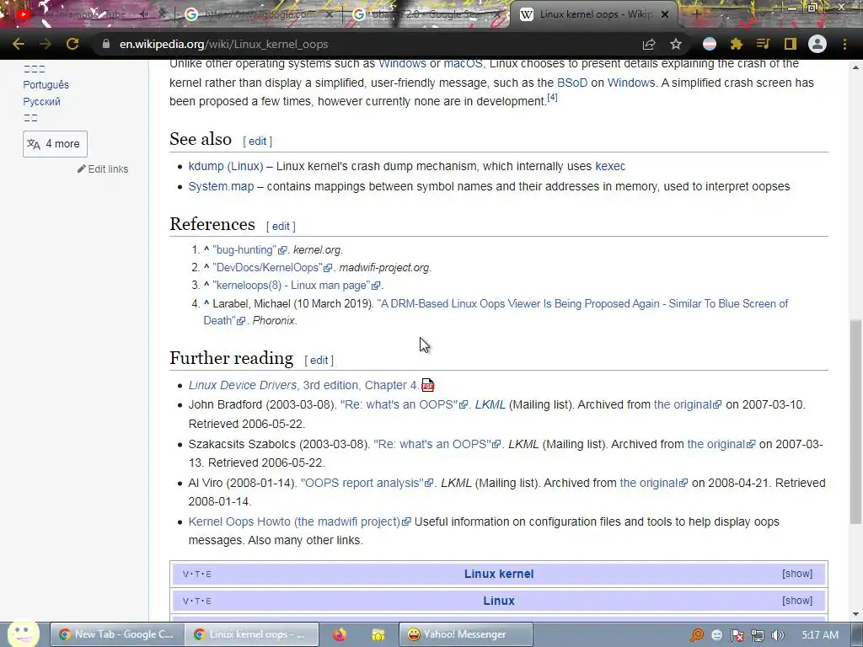Open the "bug-hunting" reference link

(244, 249)
